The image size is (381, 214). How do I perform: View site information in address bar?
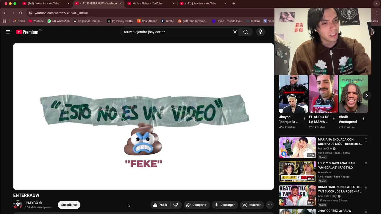[30, 13]
